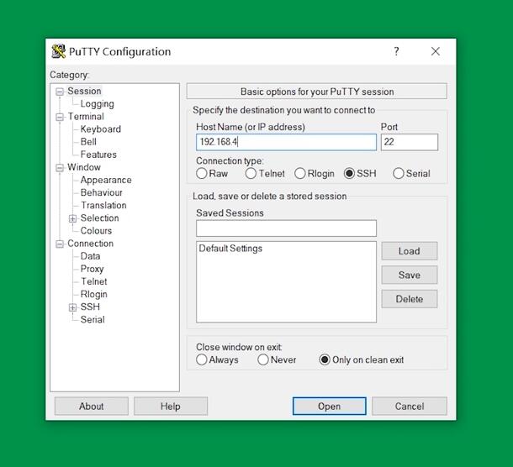Viewport: 513px width, 467px height.
Task: Click the question mark help icon
Action: 397,51
